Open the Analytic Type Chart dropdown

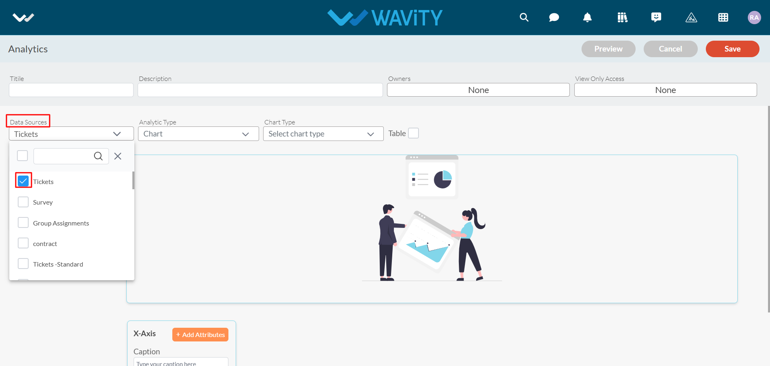[198, 134]
